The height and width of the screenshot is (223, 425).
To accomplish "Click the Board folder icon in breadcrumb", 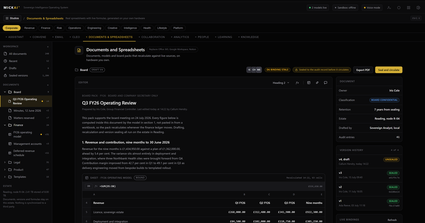I will 76,70.
